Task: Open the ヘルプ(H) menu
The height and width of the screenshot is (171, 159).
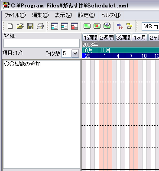Action: pos(111,15)
